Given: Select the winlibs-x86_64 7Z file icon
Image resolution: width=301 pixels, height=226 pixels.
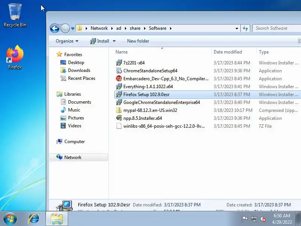Looking at the screenshot, I should (x=119, y=126).
